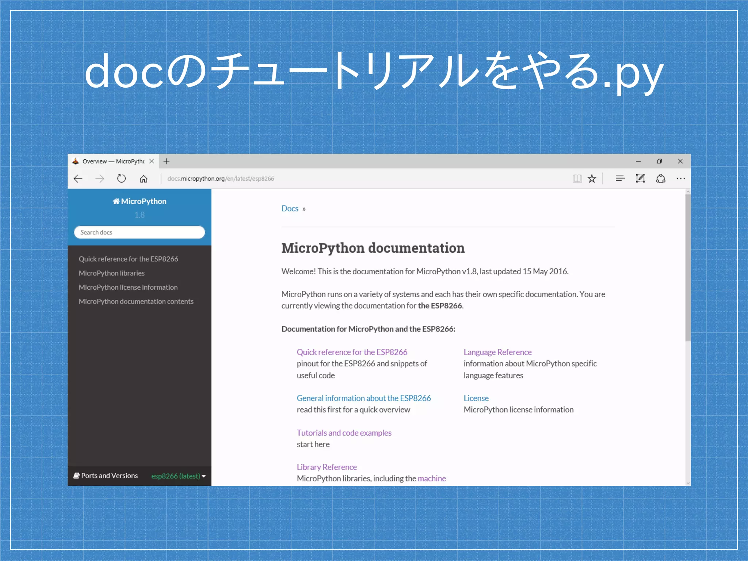The image size is (748, 561).
Task: Open sidebar MicroPython documentation contents
Action: [x=136, y=301]
